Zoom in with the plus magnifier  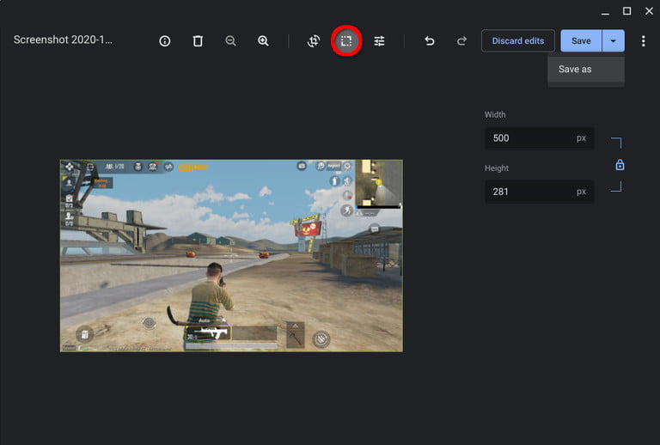[263, 40]
